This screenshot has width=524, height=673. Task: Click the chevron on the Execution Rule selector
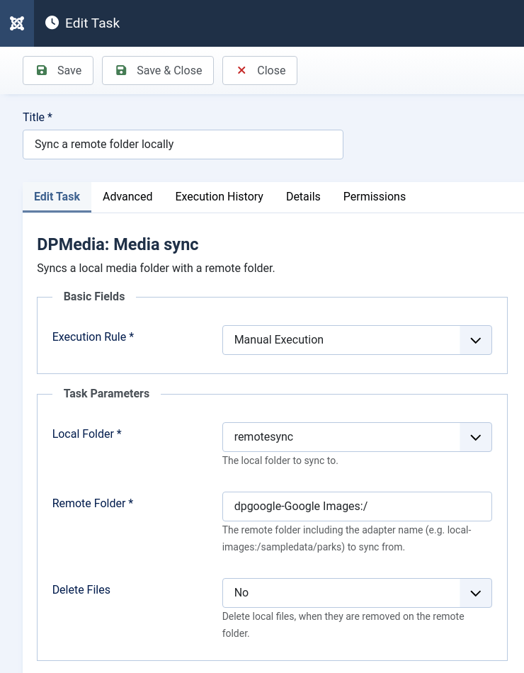pyautogui.click(x=475, y=340)
